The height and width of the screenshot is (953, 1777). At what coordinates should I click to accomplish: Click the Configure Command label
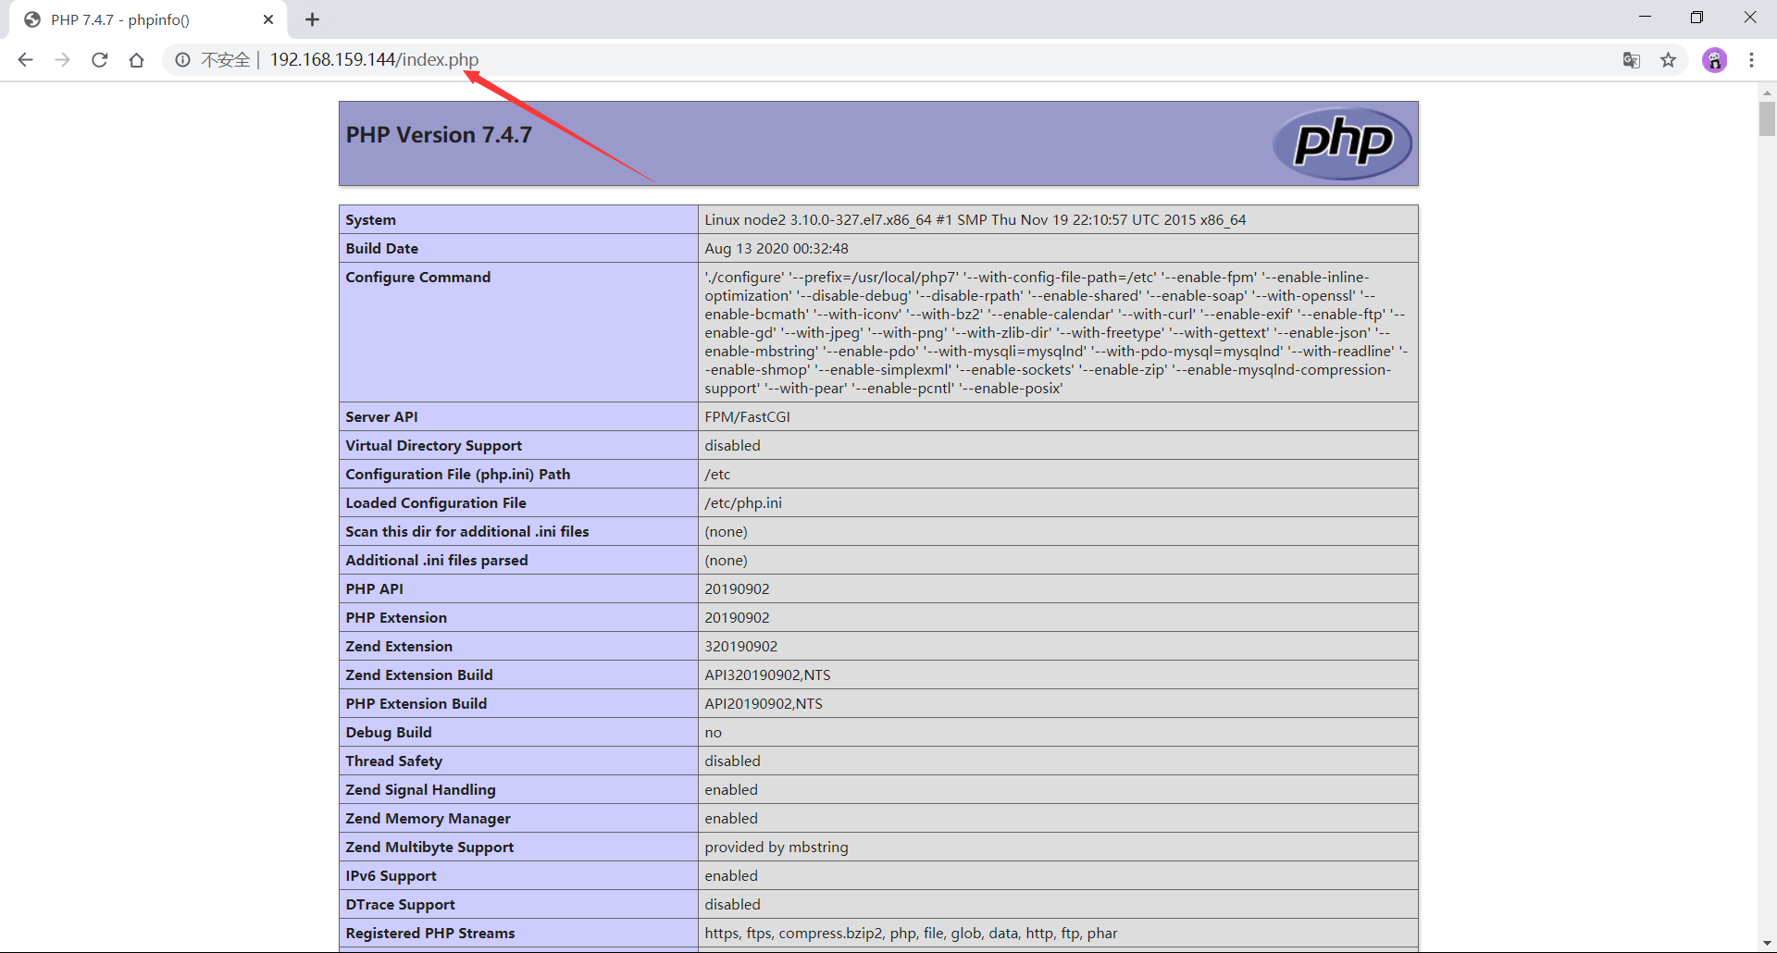click(x=417, y=278)
